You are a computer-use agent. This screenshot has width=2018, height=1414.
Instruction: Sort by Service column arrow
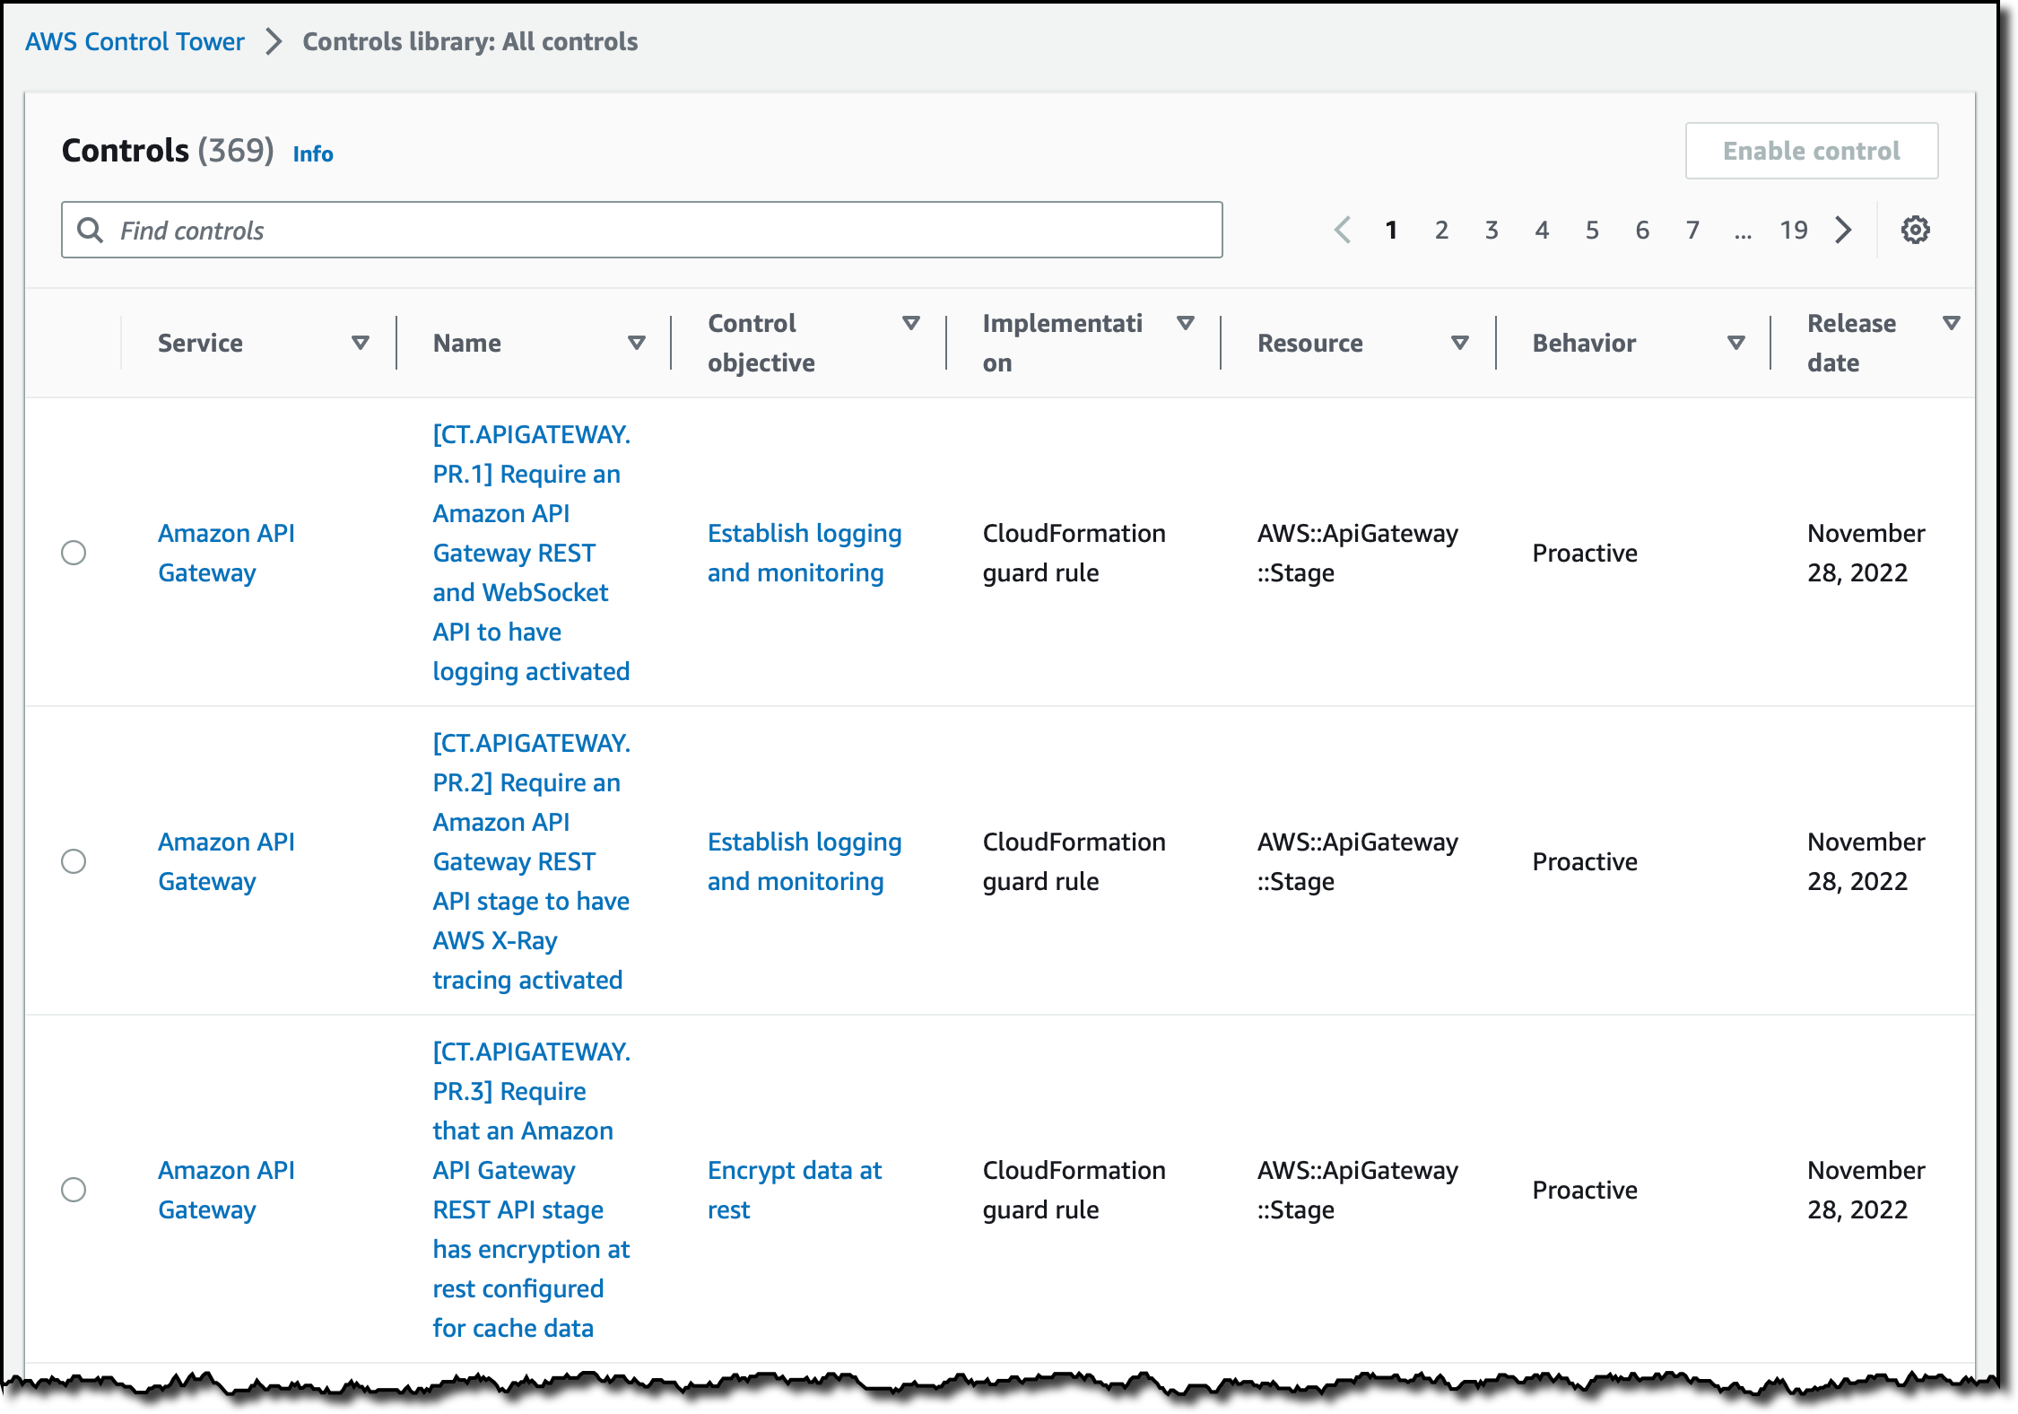[x=361, y=343]
